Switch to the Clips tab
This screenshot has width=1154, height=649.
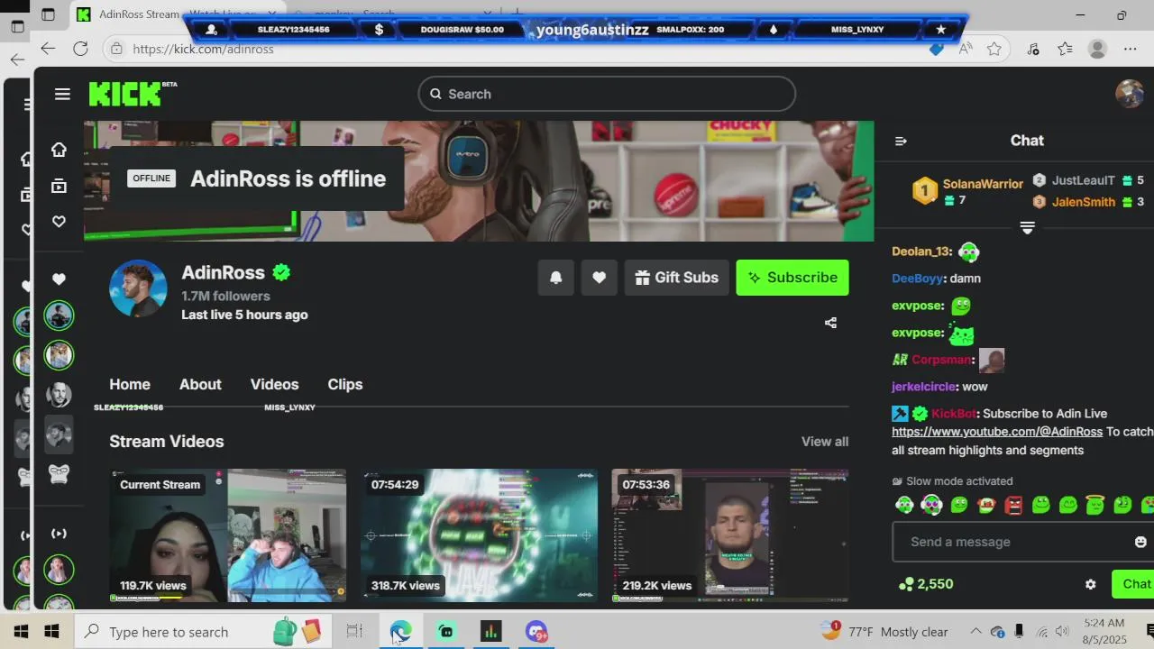345,384
